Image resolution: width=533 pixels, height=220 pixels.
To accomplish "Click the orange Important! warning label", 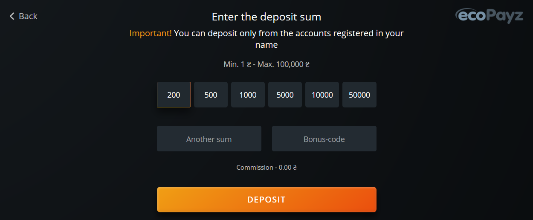I will click(151, 33).
